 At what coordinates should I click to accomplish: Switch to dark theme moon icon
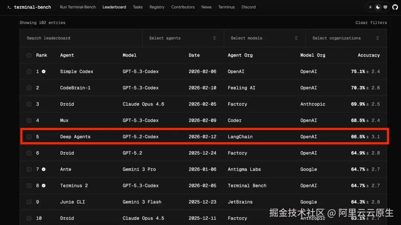point(378,7)
